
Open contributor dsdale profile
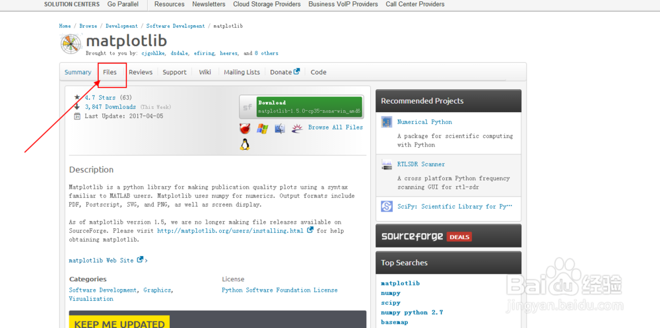181,53
